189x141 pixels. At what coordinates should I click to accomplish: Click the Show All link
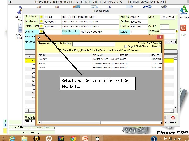coord(156,46)
